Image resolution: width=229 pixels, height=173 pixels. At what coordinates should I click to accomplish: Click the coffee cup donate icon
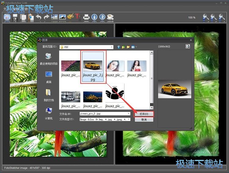[x=110, y=17]
